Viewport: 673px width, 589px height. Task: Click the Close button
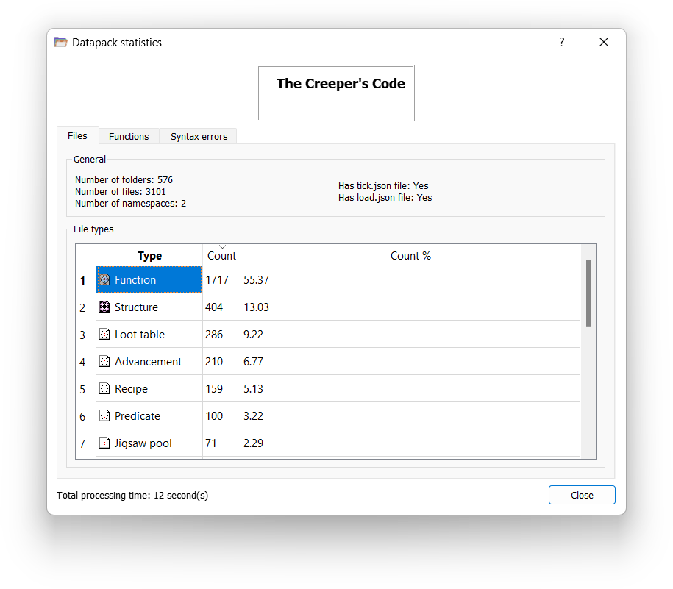point(582,495)
